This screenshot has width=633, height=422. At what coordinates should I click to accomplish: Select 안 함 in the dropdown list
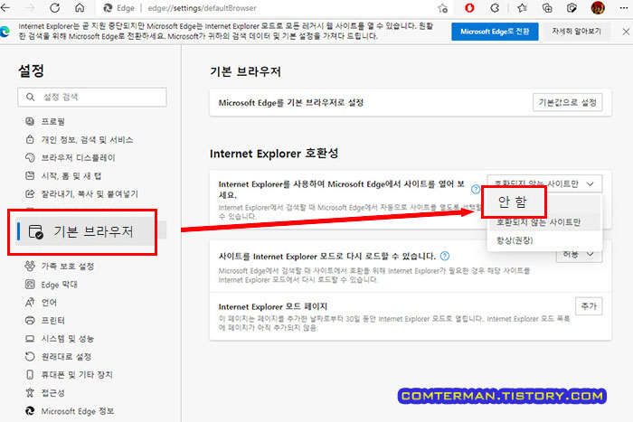(x=514, y=202)
